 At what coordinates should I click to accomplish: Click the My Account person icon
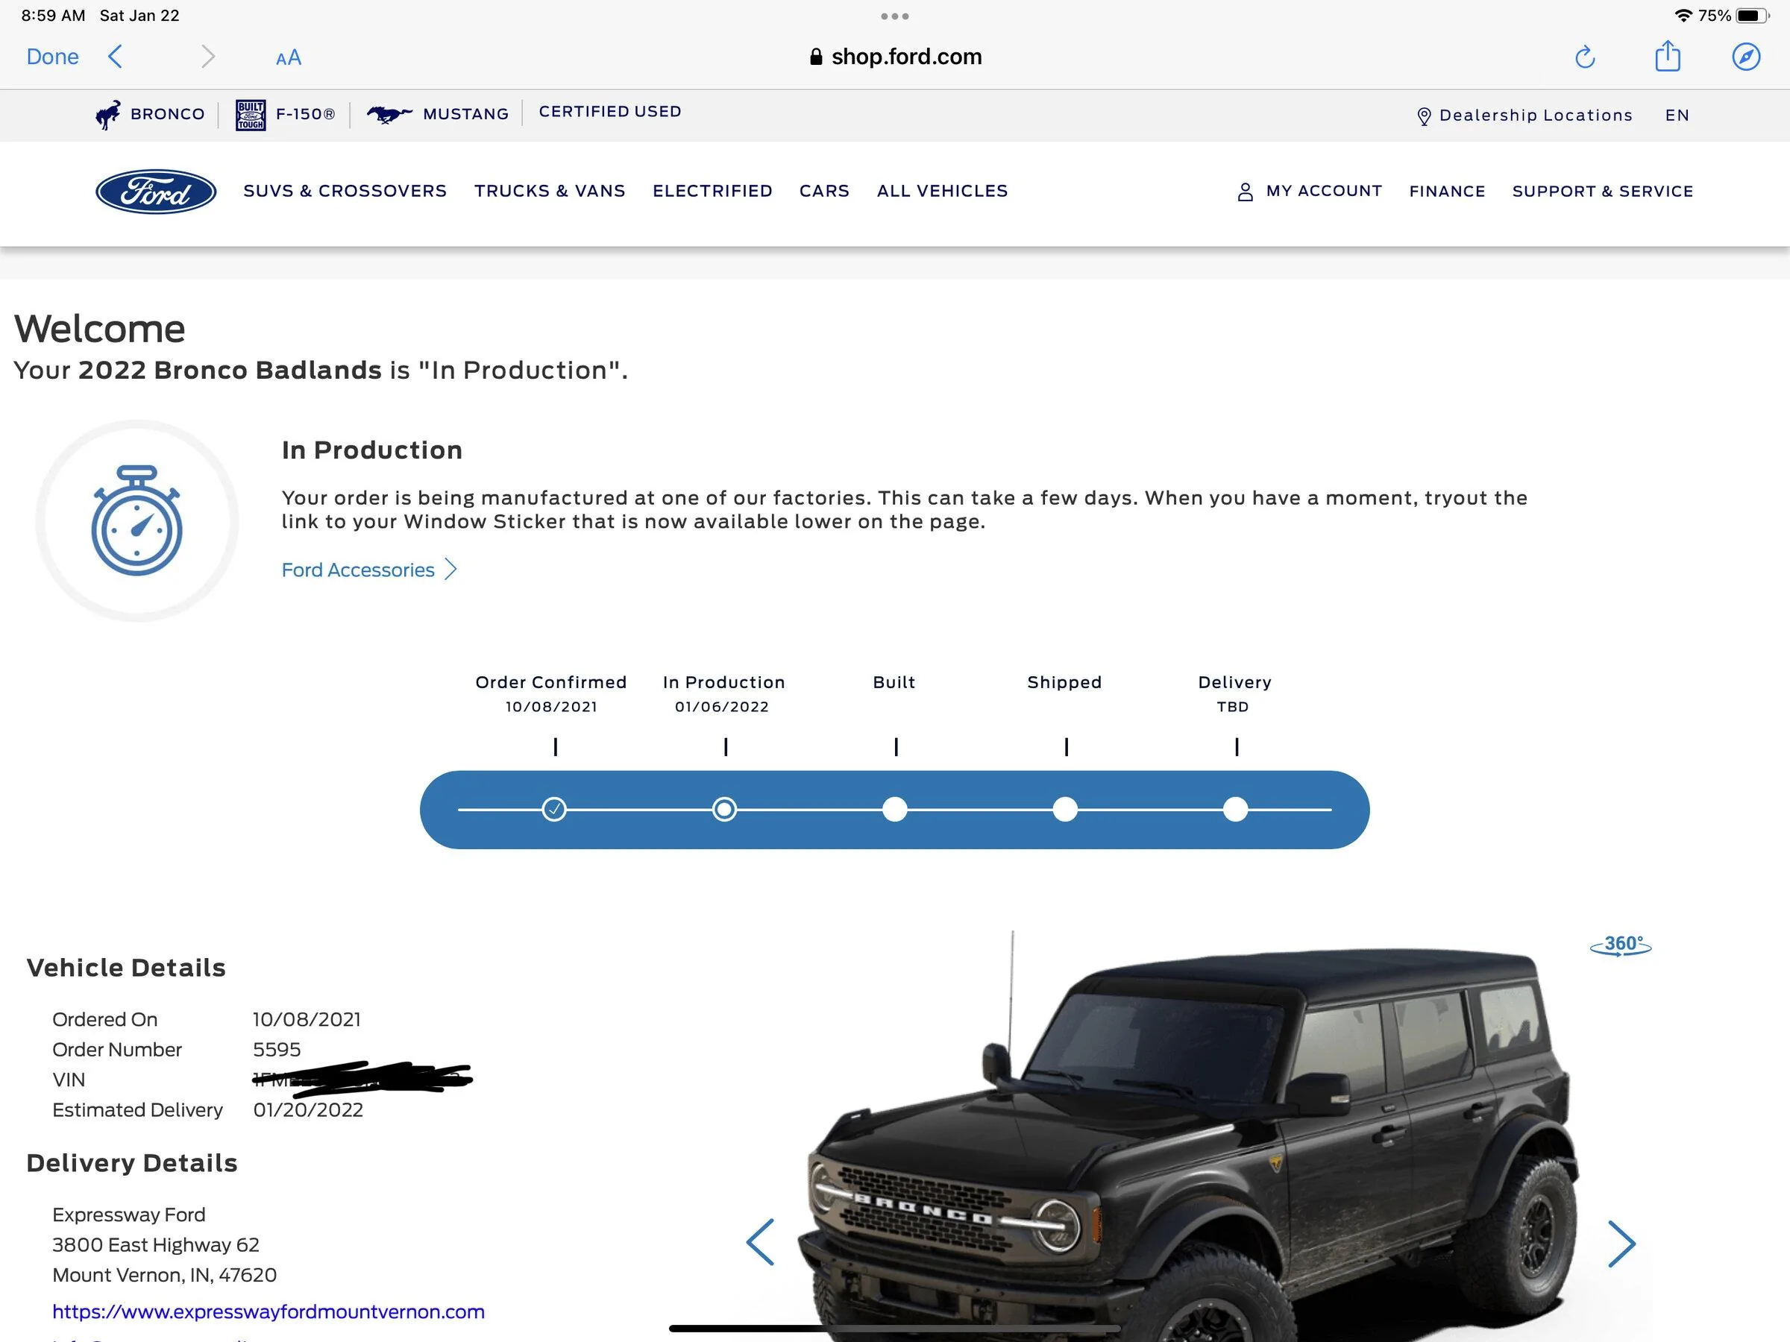(x=1246, y=192)
